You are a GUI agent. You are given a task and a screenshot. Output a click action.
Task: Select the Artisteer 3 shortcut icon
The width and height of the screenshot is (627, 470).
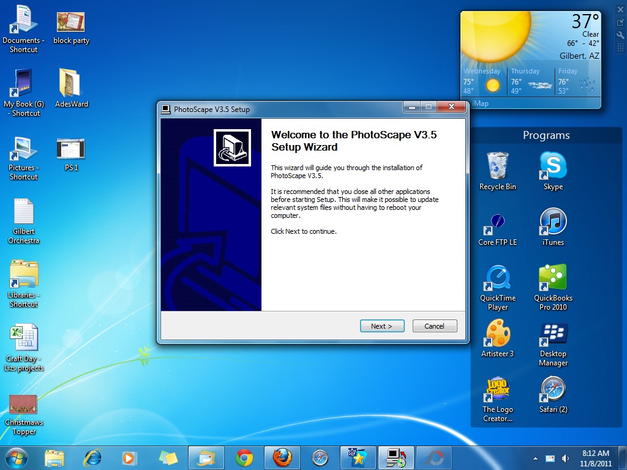click(497, 338)
